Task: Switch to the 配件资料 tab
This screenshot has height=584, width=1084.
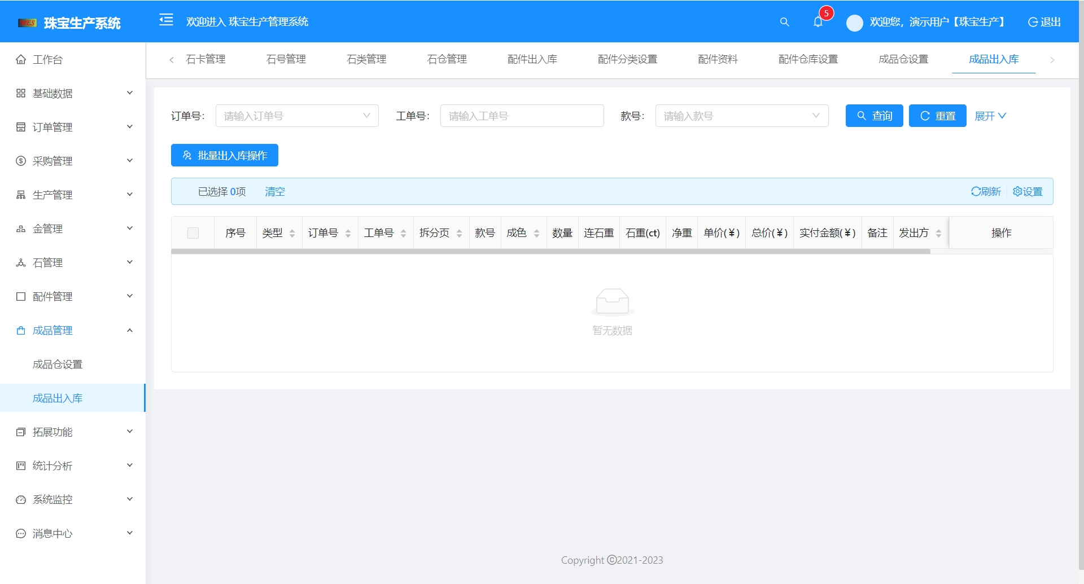Action: (x=718, y=59)
